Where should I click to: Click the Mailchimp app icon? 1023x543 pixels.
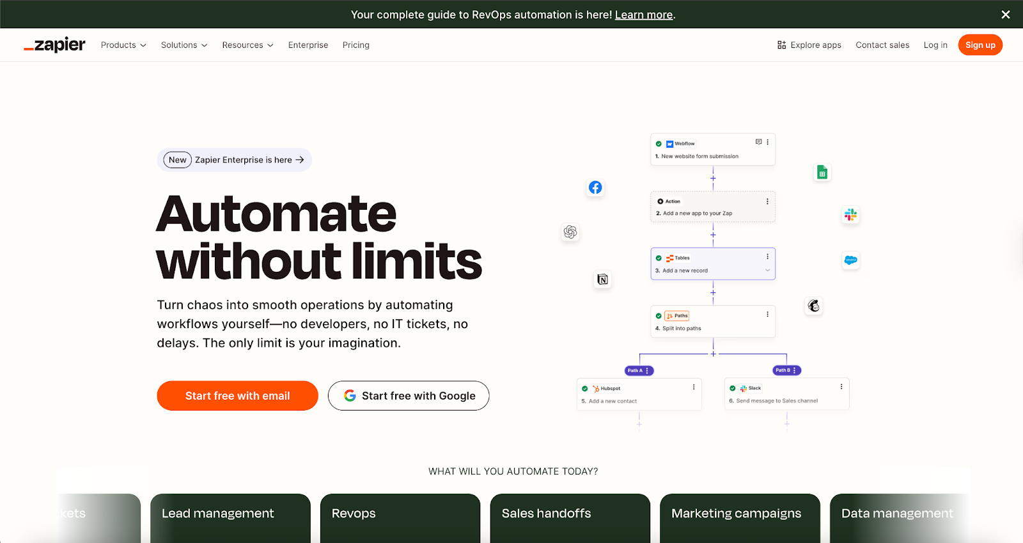(813, 306)
